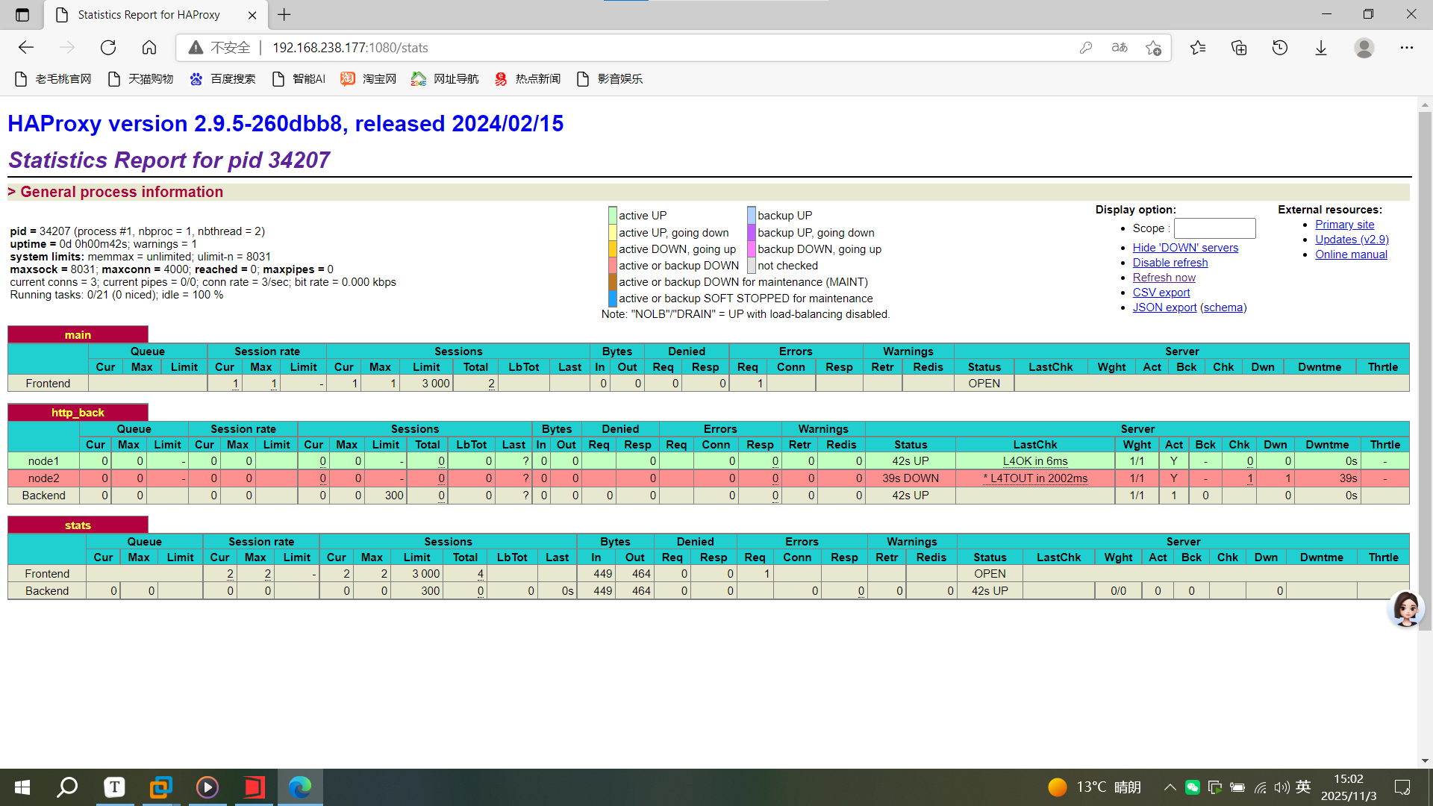Click the active UP color swatch

coord(613,216)
